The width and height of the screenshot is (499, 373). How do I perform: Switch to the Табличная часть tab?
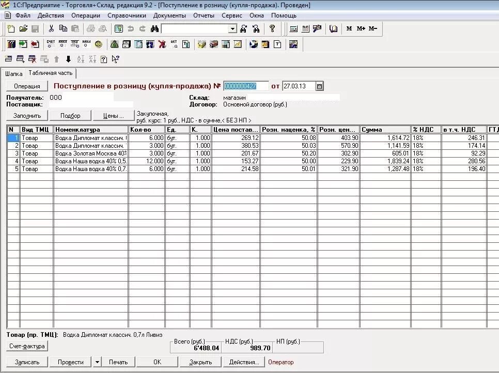pos(51,73)
